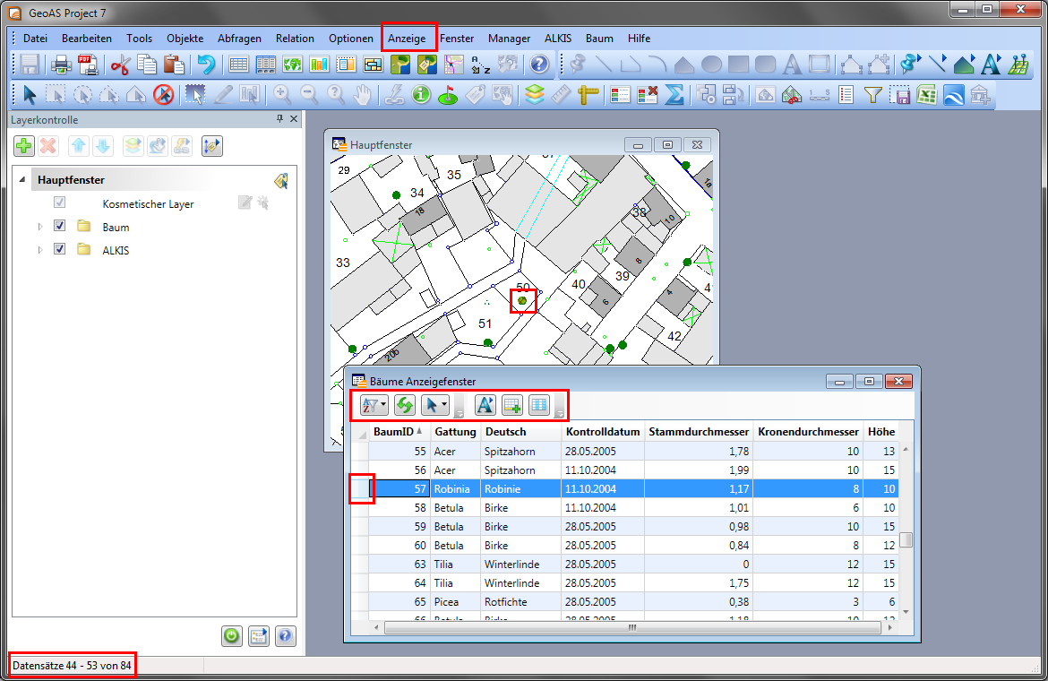Open the ALKIS menu
1048x681 pixels.
pos(558,39)
